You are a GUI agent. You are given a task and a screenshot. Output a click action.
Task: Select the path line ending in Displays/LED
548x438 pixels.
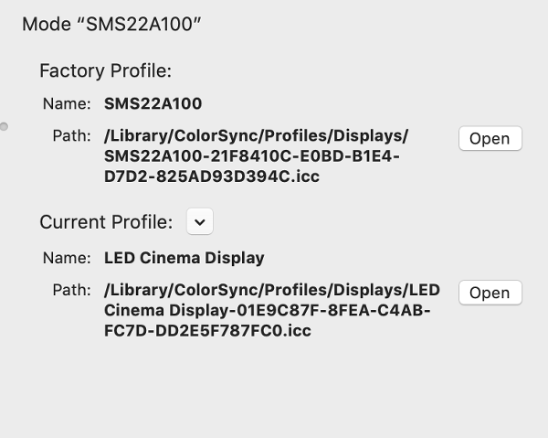(x=272, y=290)
